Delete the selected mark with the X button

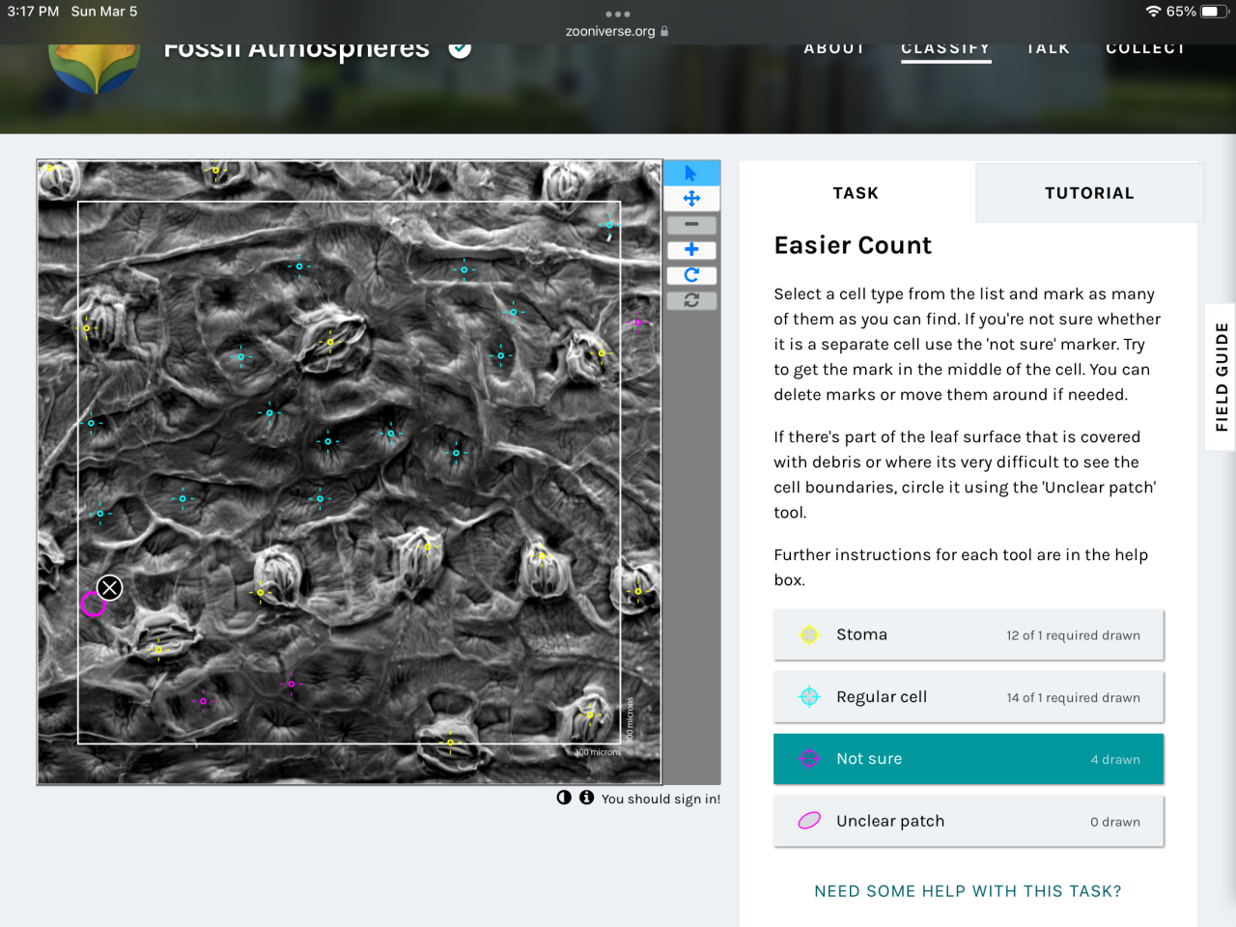pyautogui.click(x=110, y=587)
